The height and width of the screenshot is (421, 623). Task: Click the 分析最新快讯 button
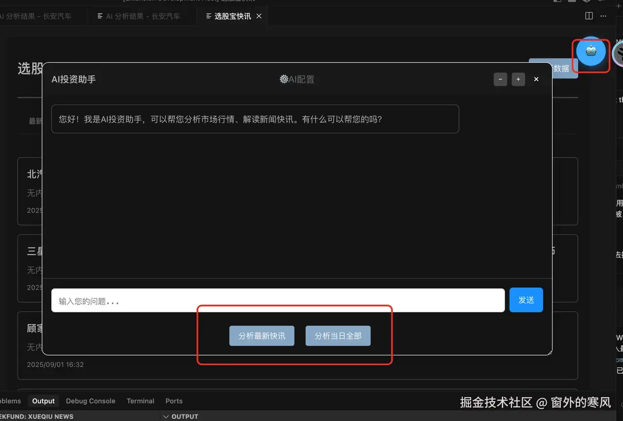(262, 335)
